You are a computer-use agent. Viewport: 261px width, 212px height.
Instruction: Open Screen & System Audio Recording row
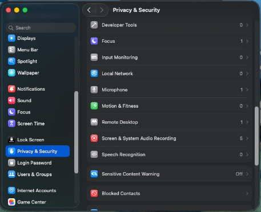tap(170, 138)
